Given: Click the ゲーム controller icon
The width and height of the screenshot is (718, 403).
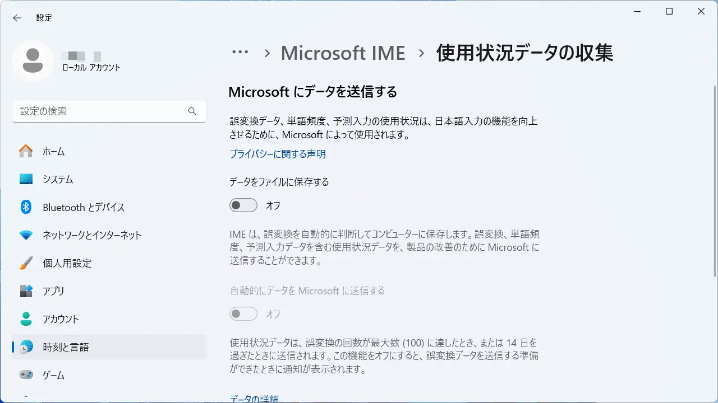Looking at the screenshot, I should tap(26, 375).
